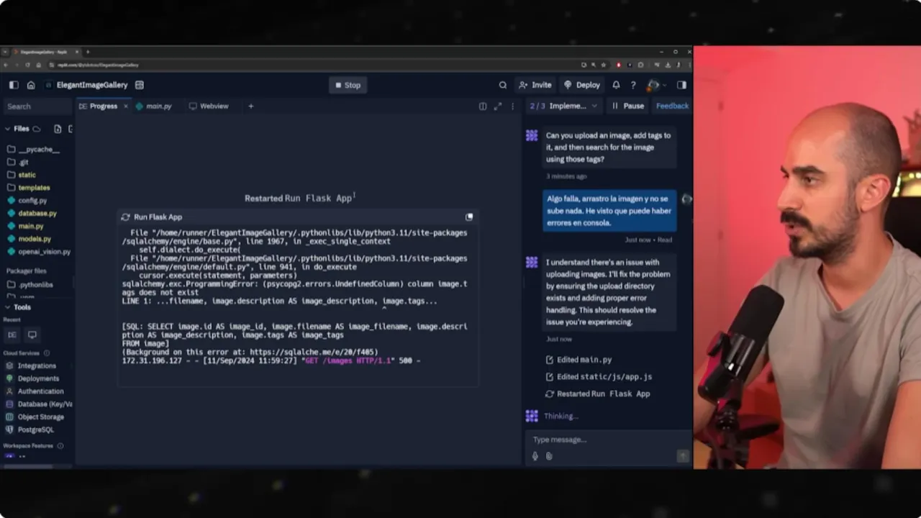Open Restarted Run Flask App entry in chat
Screen dimensions: 921x518
598,394
